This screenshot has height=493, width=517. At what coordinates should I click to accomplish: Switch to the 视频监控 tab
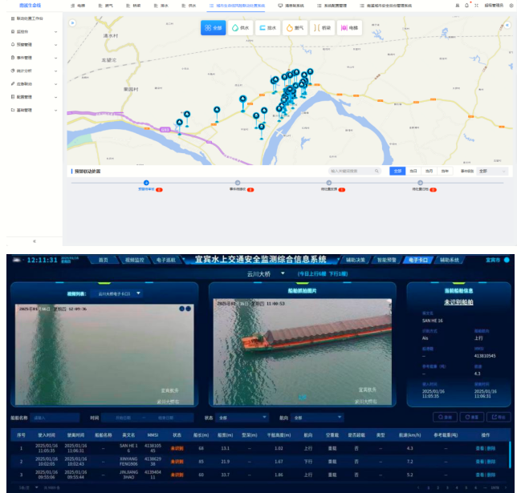pyautogui.click(x=135, y=260)
